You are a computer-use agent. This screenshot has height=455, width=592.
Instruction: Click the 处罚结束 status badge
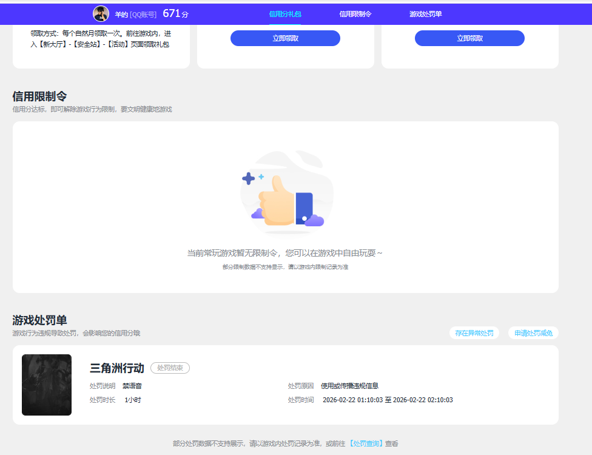point(170,368)
